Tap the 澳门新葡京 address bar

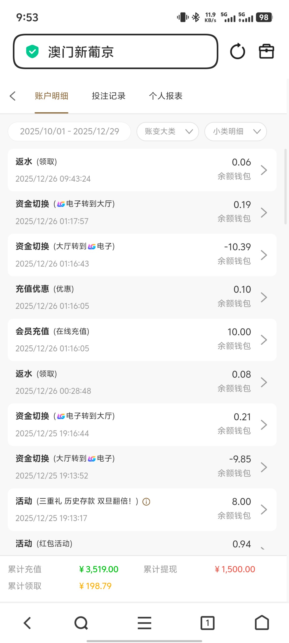point(115,51)
